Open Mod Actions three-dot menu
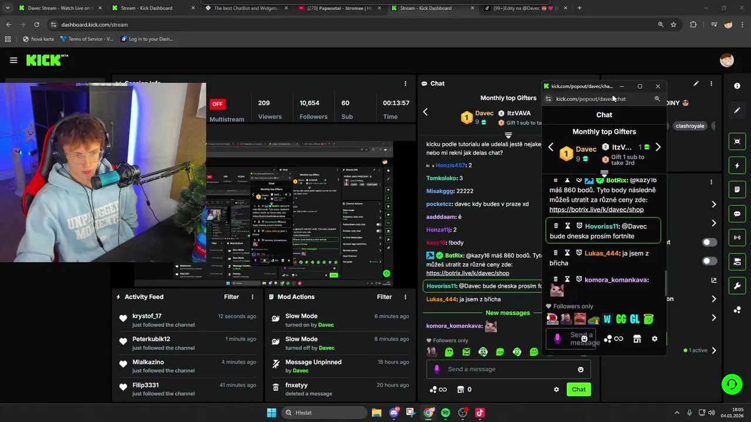Viewport: 751px width, 422px height. pos(405,297)
